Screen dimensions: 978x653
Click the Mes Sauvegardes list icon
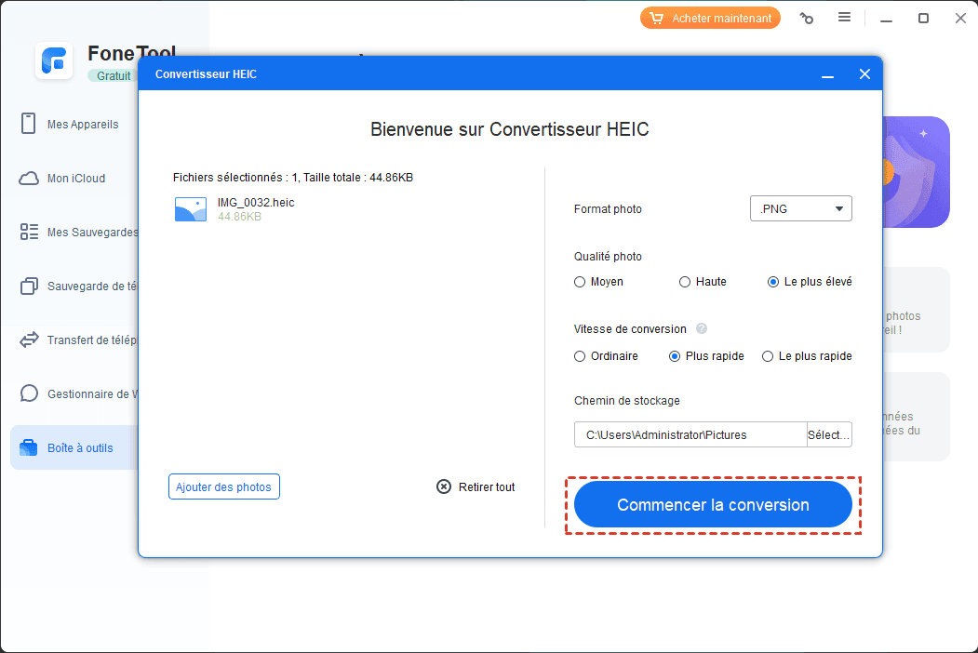pos(29,232)
